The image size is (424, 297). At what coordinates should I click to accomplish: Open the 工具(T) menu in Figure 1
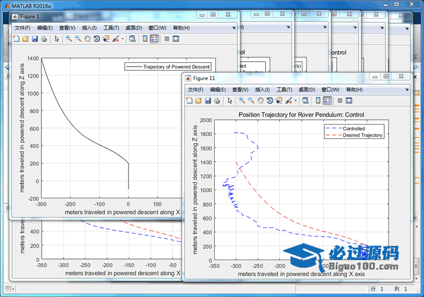pyautogui.click(x=111, y=28)
